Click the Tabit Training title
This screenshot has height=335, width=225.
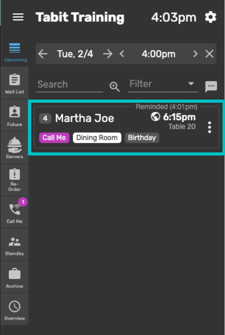(80, 17)
